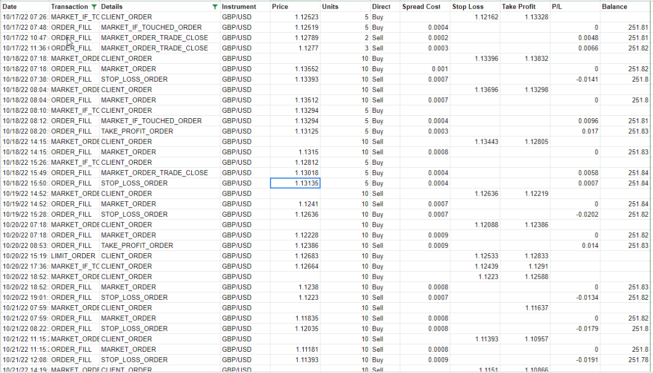Screen dimensions: 653x373
Task: Click the P/L value -0.0202
Action: (x=575, y=214)
